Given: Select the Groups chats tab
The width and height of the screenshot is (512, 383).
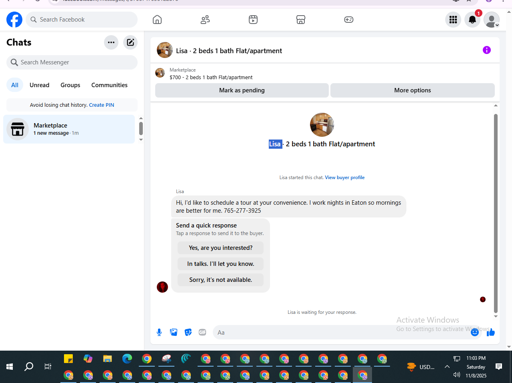Looking at the screenshot, I should (70, 85).
